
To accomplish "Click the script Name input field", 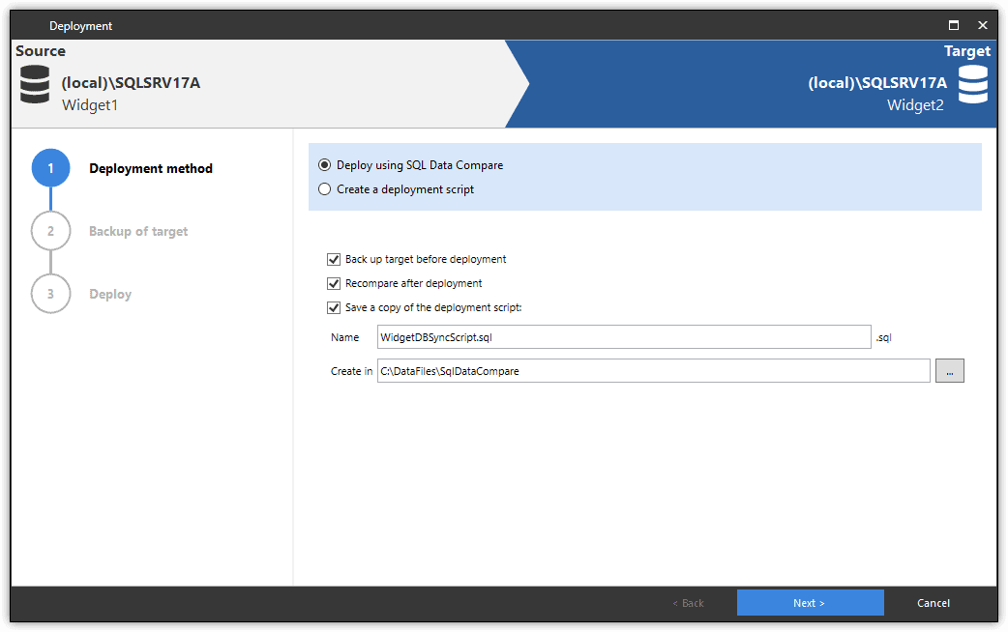I will (624, 337).
